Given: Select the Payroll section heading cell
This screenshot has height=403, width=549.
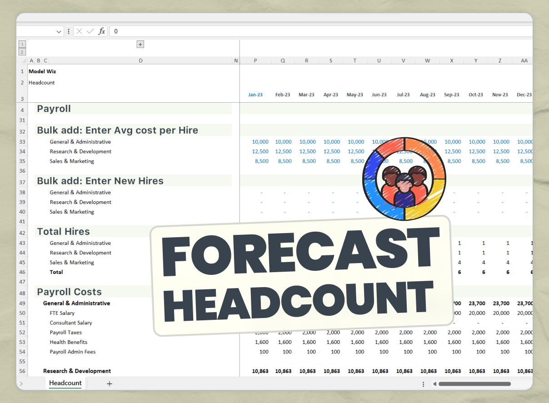Looking at the screenshot, I should click(x=54, y=109).
